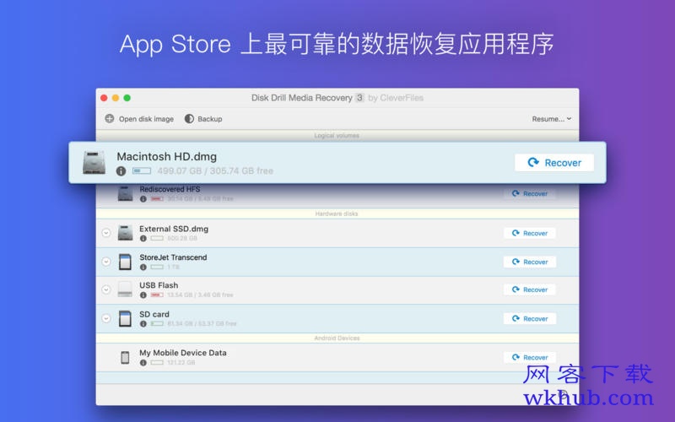675x422 pixels.
Task: Select USB Flash row label
Action: click(159, 285)
